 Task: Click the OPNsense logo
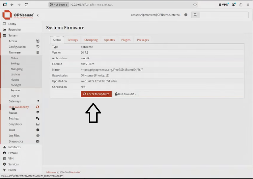coord(18,15)
